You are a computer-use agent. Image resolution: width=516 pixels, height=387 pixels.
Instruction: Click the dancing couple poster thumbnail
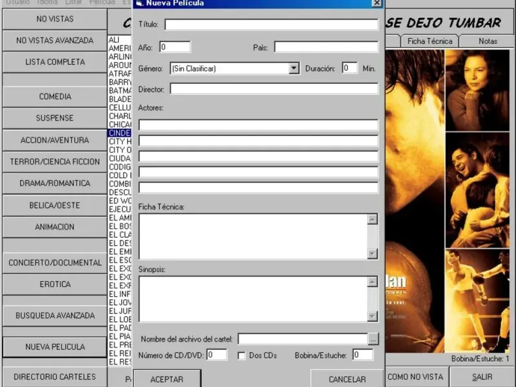click(477, 190)
